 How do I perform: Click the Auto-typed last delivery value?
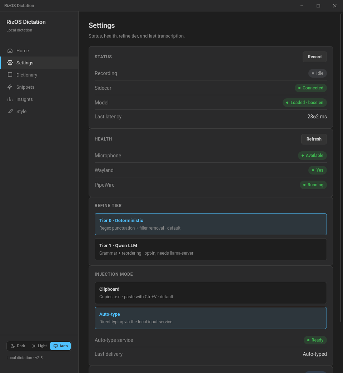[x=314, y=354]
